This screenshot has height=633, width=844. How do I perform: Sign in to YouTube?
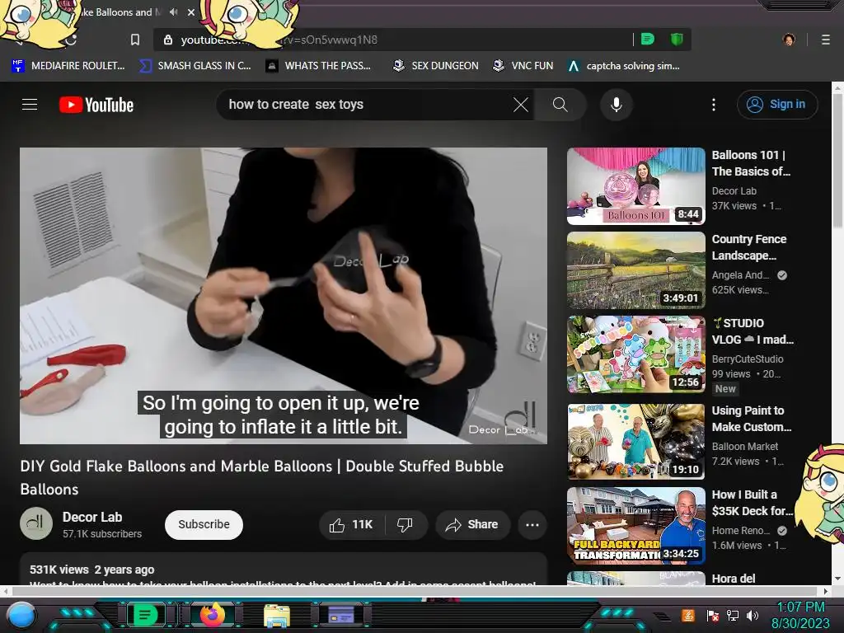[776, 105]
